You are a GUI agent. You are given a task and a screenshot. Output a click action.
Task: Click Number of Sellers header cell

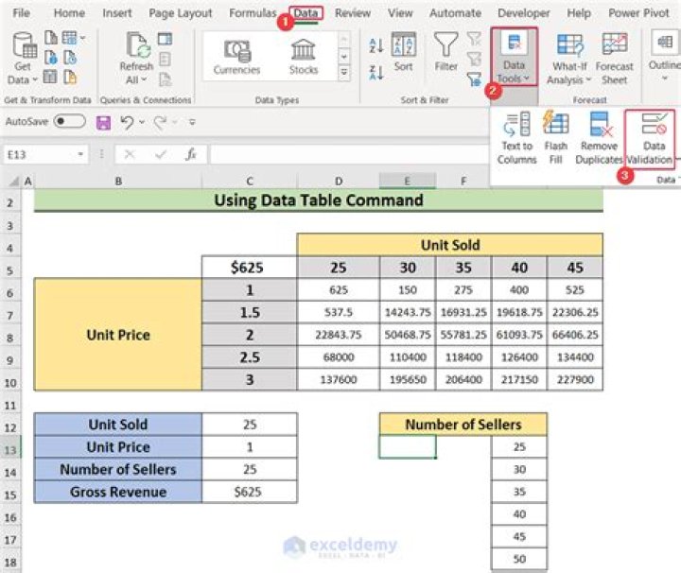pyautogui.click(x=463, y=425)
